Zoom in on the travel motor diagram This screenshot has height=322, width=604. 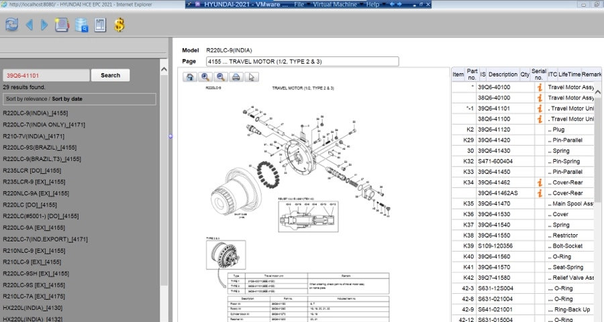coord(205,77)
